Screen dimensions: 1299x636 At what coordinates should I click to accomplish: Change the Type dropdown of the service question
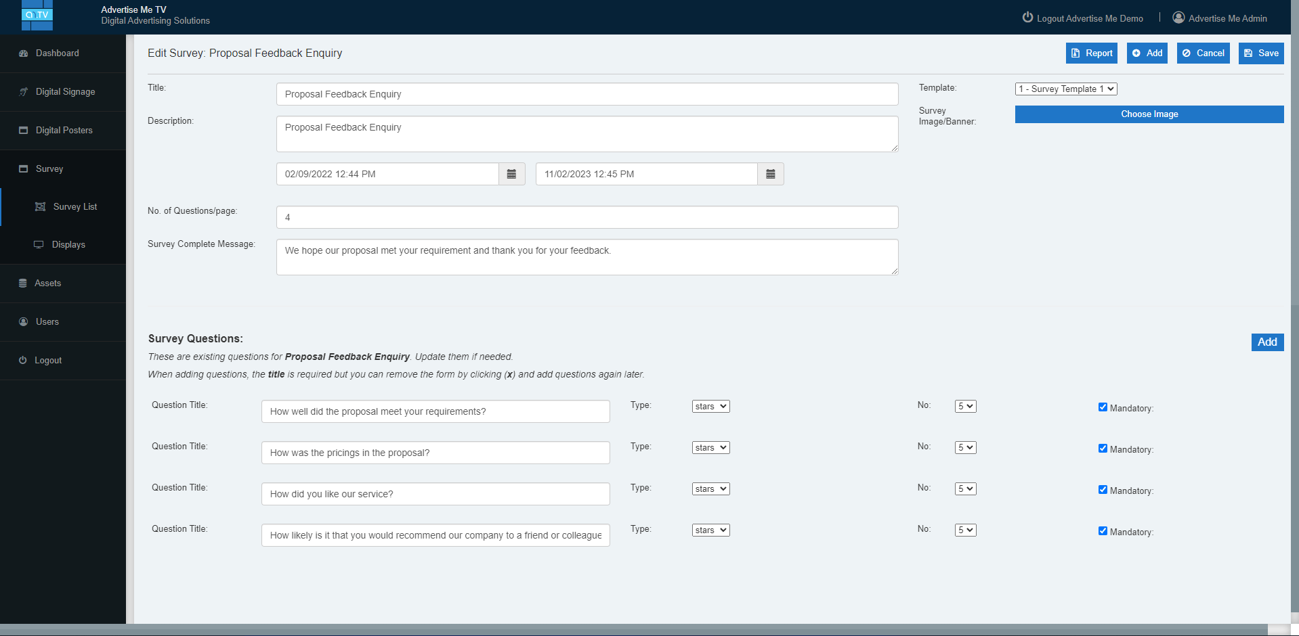[x=710, y=489]
